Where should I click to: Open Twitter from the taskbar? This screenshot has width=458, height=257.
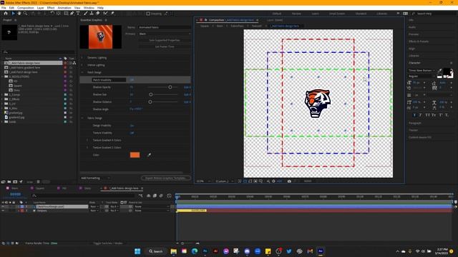(289, 251)
